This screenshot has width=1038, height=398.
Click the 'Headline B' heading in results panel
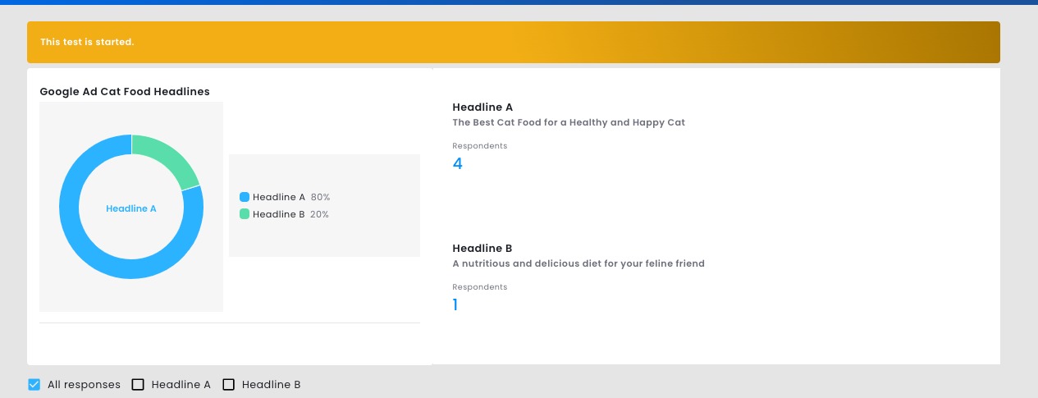tap(482, 249)
